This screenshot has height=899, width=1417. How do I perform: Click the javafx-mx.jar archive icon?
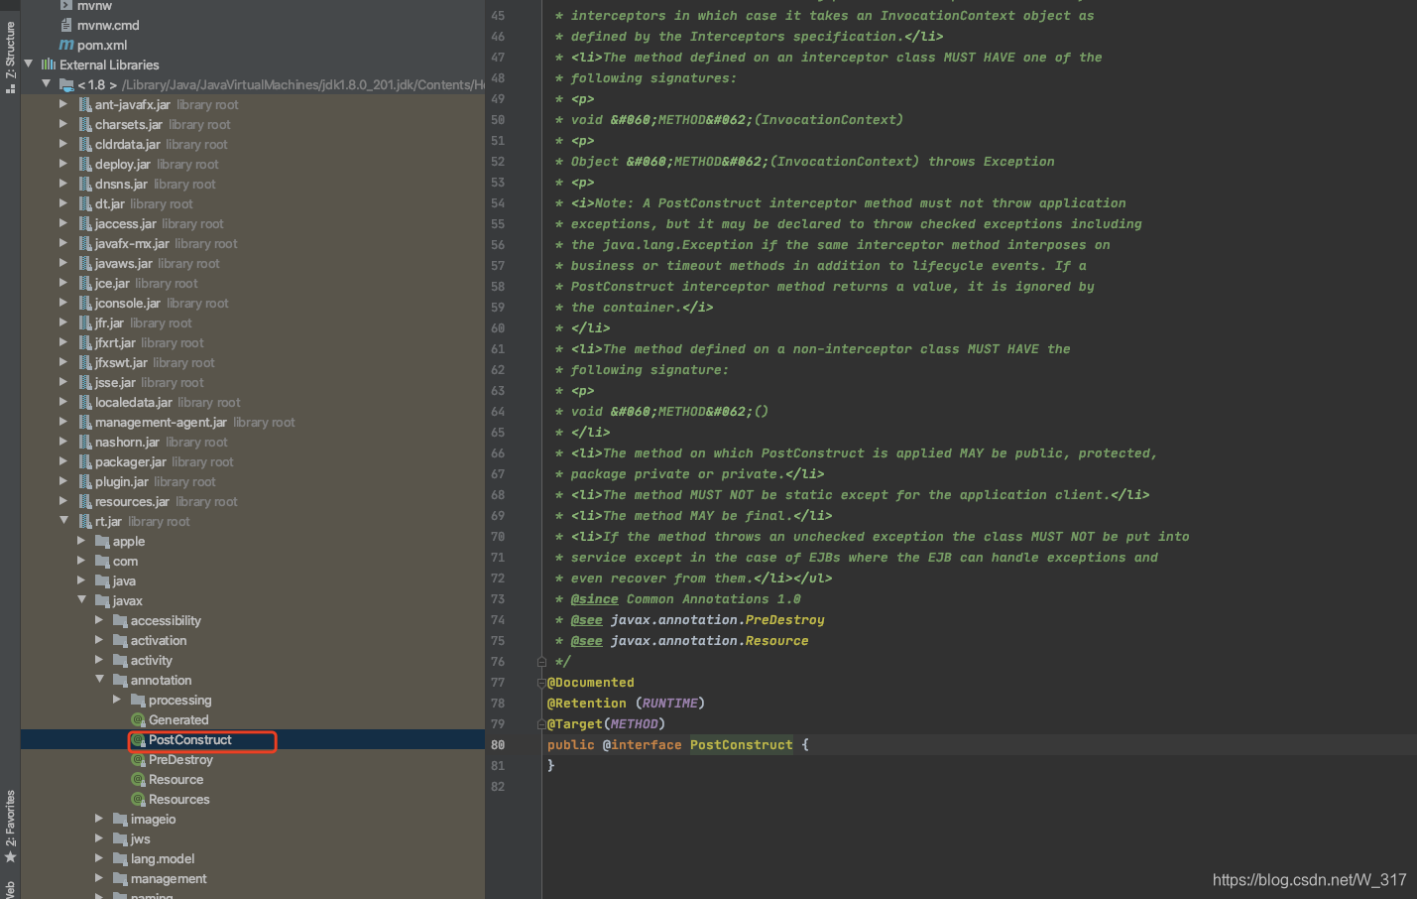click(85, 243)
